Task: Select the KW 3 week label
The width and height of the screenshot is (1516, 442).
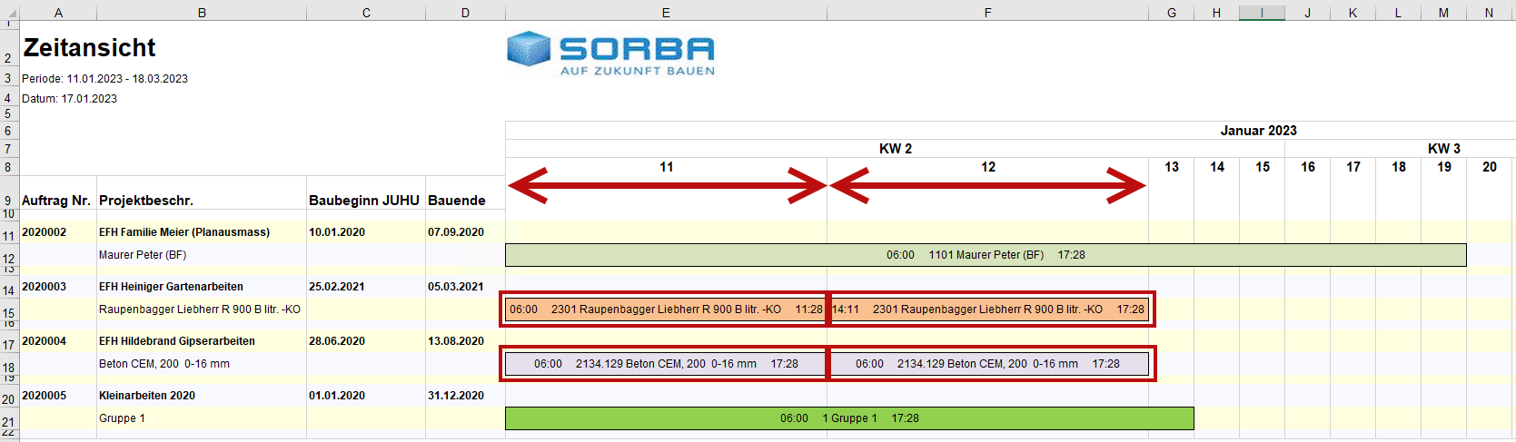Action: coord(1443,149)
